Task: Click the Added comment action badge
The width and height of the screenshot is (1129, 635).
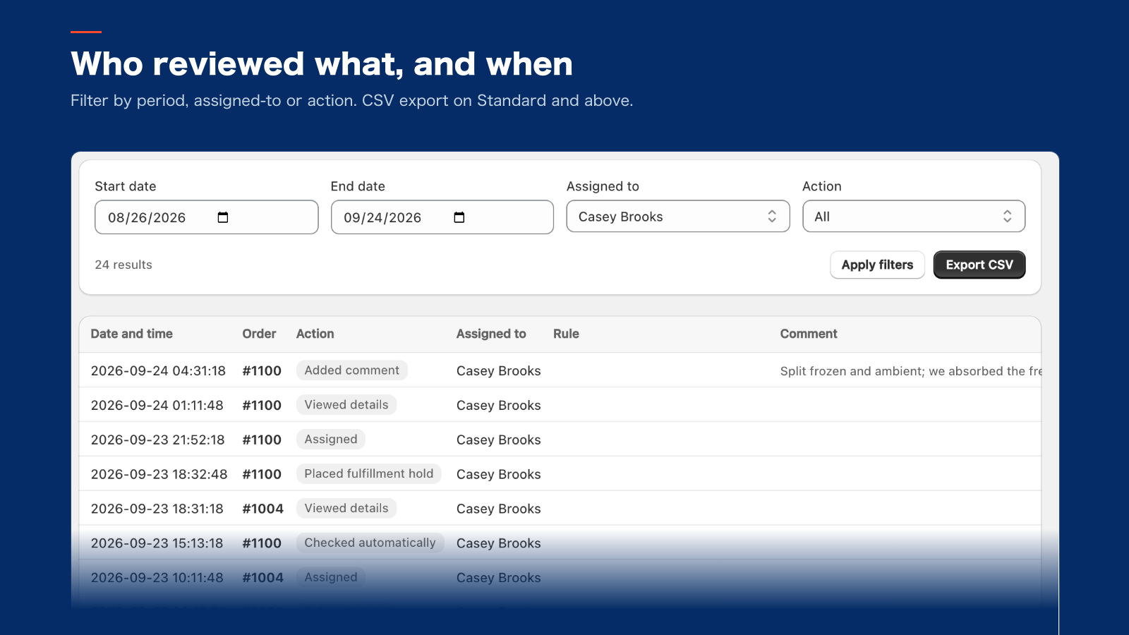Action: click(x=351, y=370)
